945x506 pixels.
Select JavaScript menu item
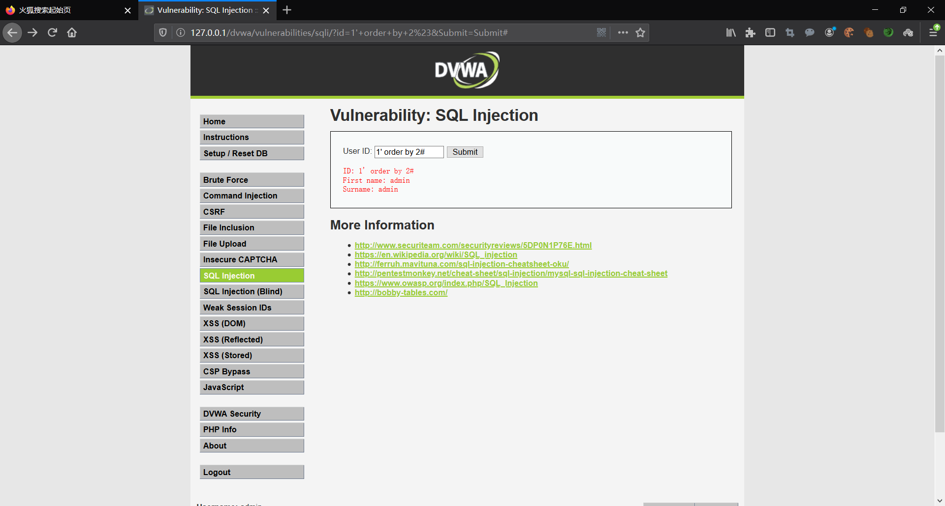point(252,387)
